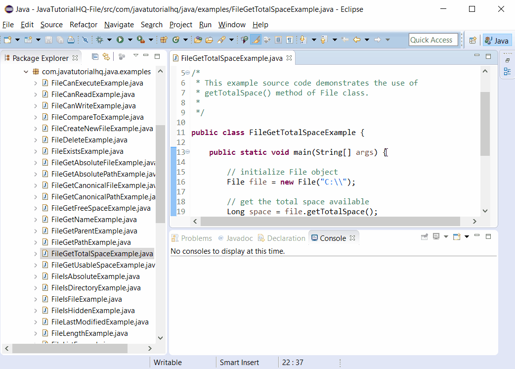Viewport: 515px width, 369px height.
Task: Open the New Java Class dropdown arrow
Action: pyautogui.click(x=185, y=40)
